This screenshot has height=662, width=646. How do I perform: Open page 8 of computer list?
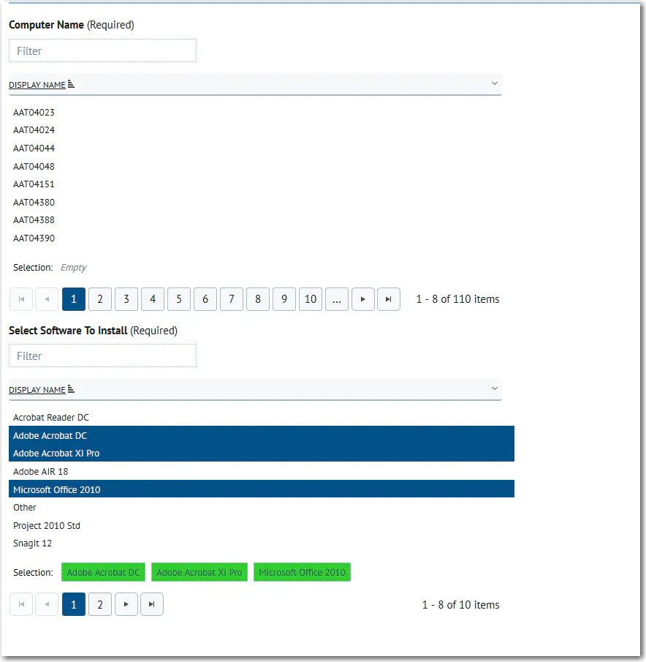coord(258,299)
